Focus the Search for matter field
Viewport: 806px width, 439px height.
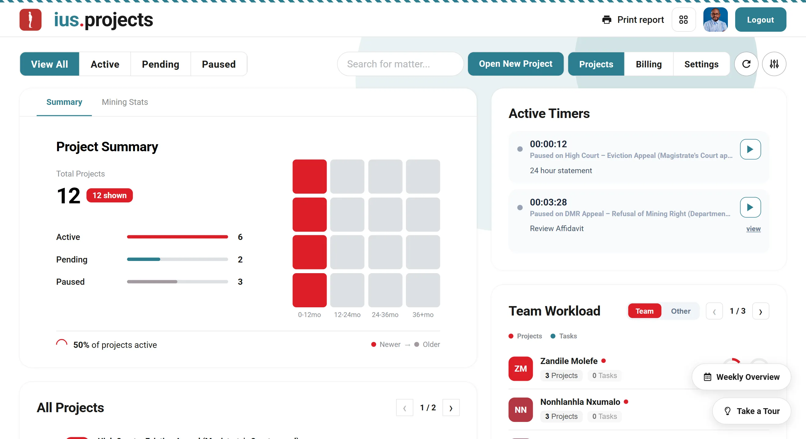tap(400, 64)
